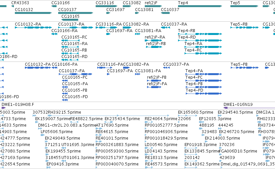The width and height of the screenshot is (275, 169).
Task: Click the CG10166-PA protein label
Action: (65, 64)
